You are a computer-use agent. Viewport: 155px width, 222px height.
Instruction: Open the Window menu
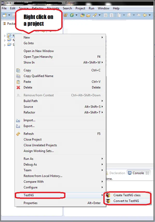click(104, 8)
